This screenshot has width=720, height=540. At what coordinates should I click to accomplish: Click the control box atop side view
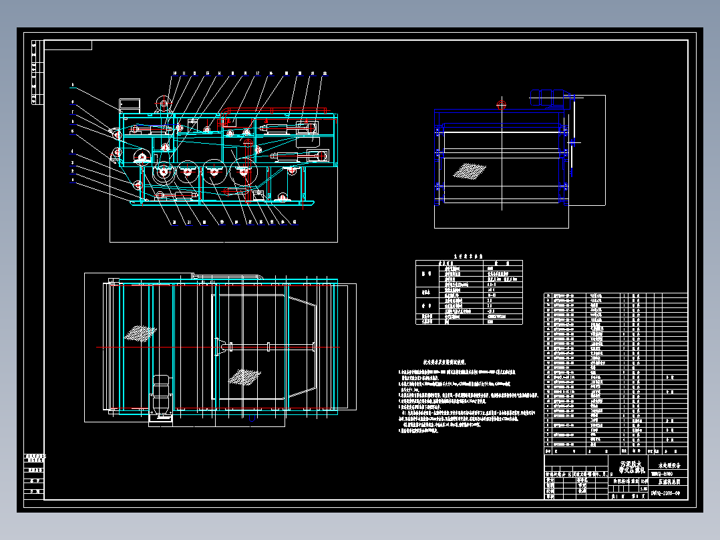pyautogui.click(x=130, y=105)
